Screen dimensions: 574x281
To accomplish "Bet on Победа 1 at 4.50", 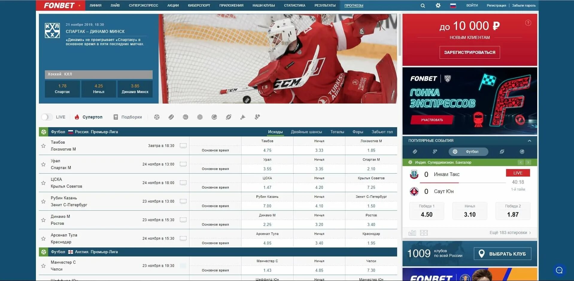I will tap(426, 211).
